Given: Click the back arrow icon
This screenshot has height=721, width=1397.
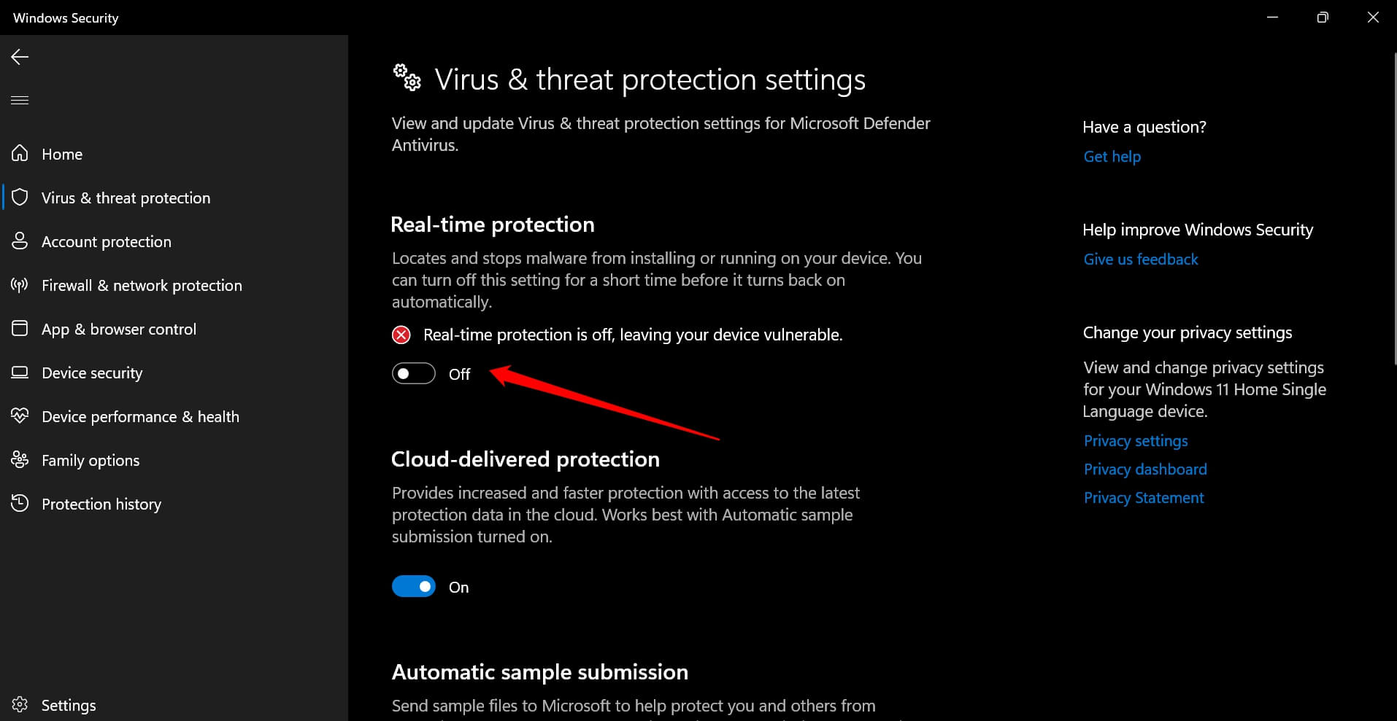Looking at the screenshot, I should pos(20,57).
